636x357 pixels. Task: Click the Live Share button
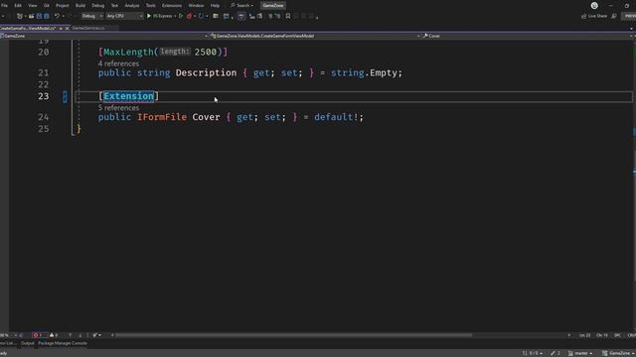click(x=594, y=16)
